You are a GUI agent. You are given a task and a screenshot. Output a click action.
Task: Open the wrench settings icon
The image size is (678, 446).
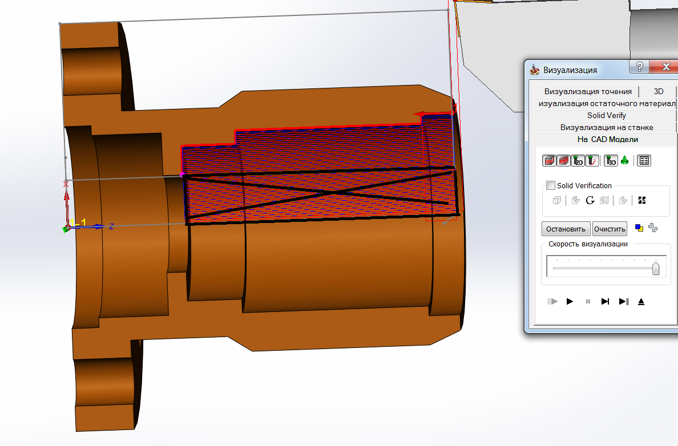click(x=653, y=228)
